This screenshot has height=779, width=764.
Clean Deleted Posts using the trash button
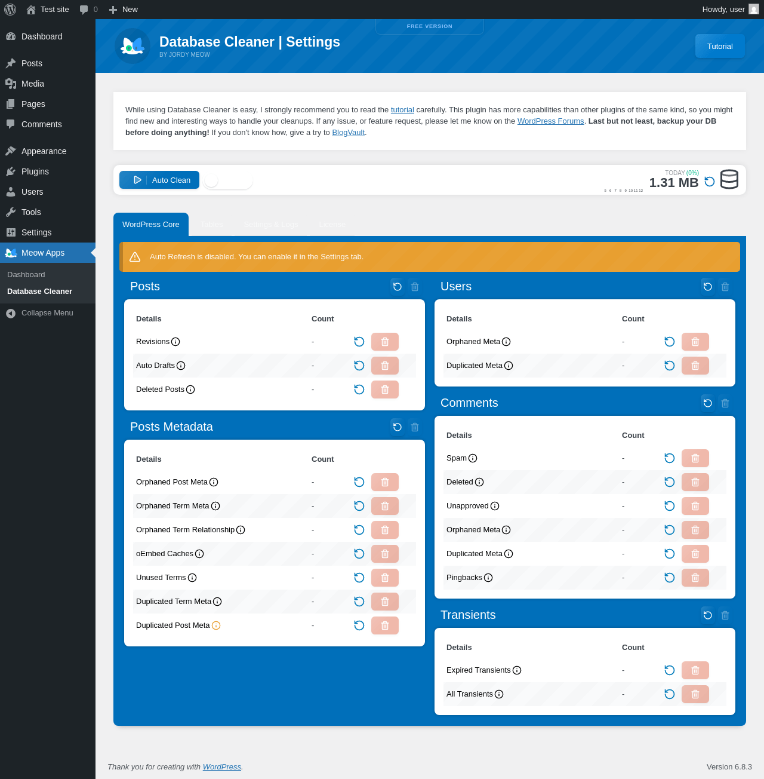385,390
